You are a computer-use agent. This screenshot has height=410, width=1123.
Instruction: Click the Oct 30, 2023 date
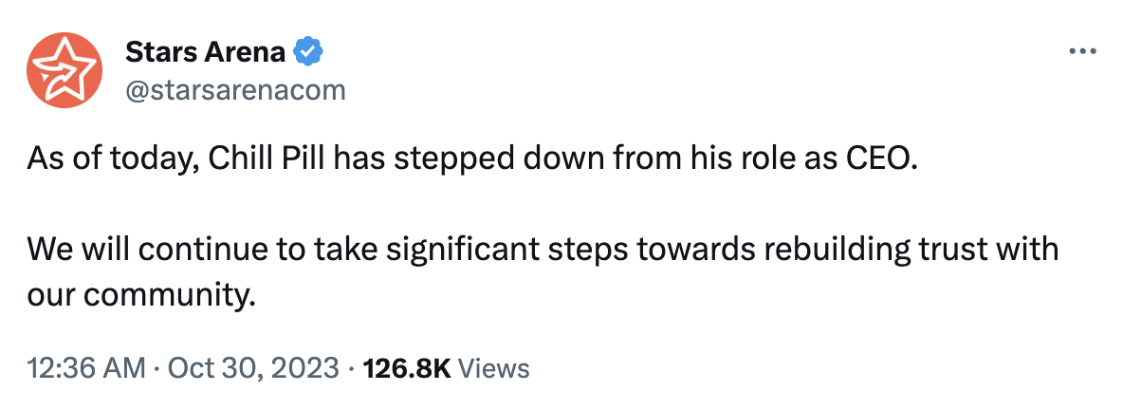(x=253, y=367)
